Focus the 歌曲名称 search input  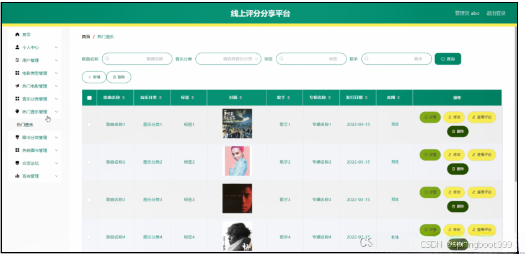tap(137, 59)
